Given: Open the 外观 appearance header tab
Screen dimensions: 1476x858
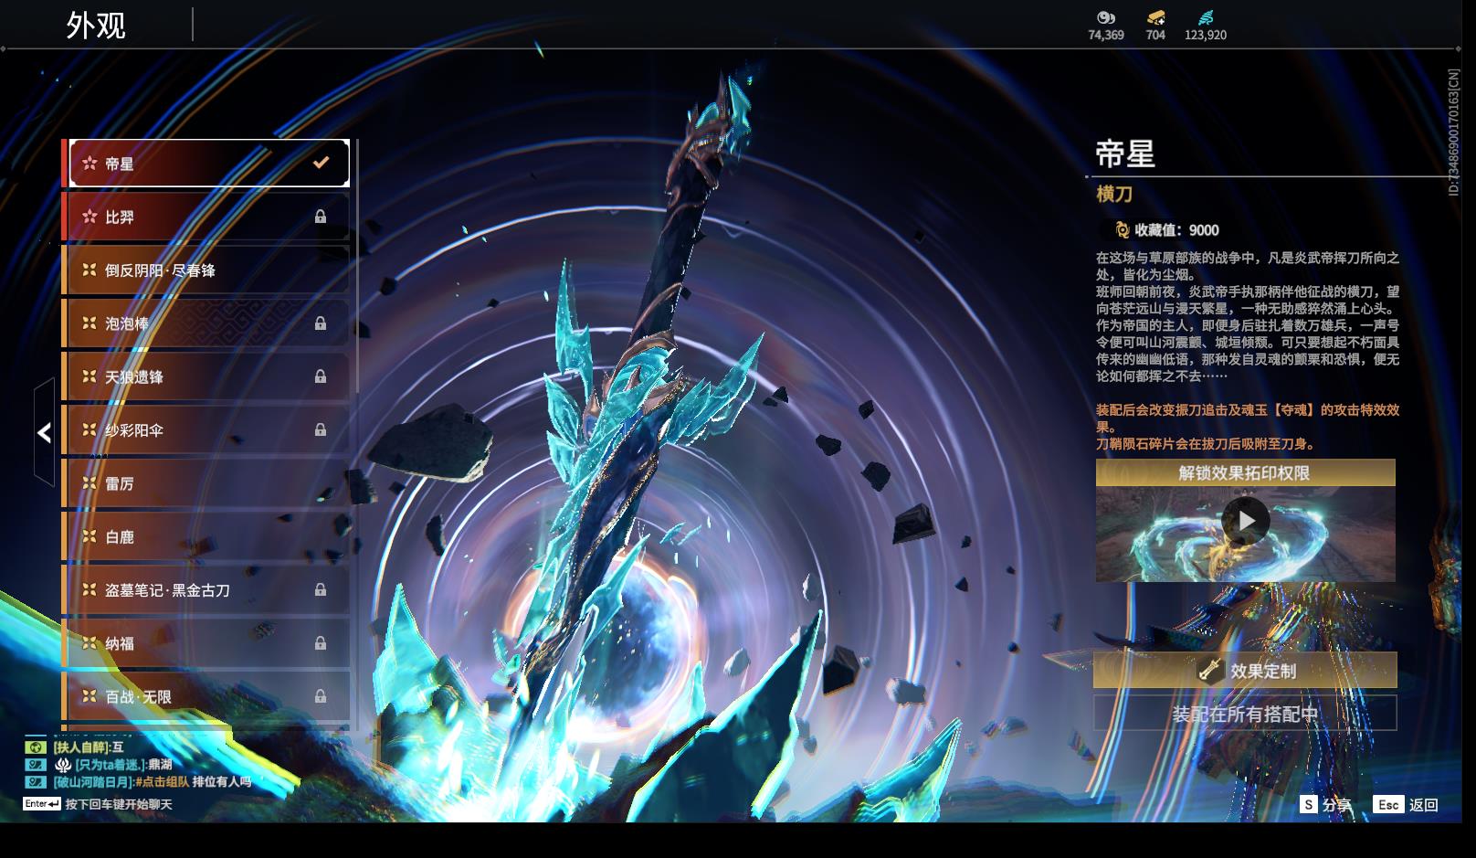Looking at the screenshot, I should [x=96, y=25].
